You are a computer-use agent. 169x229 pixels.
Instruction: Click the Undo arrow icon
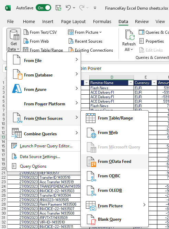coord(68,8)
